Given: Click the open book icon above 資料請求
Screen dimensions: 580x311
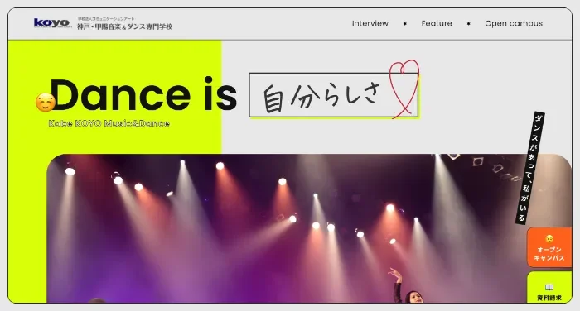Looking at the screenshot, I should tap(549, 287).
